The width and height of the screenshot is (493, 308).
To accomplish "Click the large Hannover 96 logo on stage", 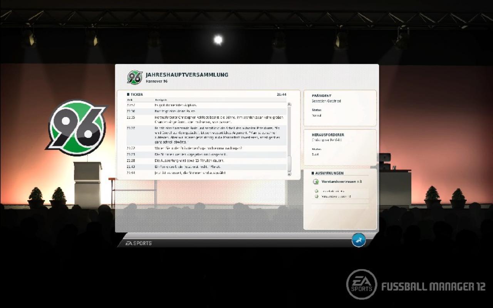I will tap(77, 128).
